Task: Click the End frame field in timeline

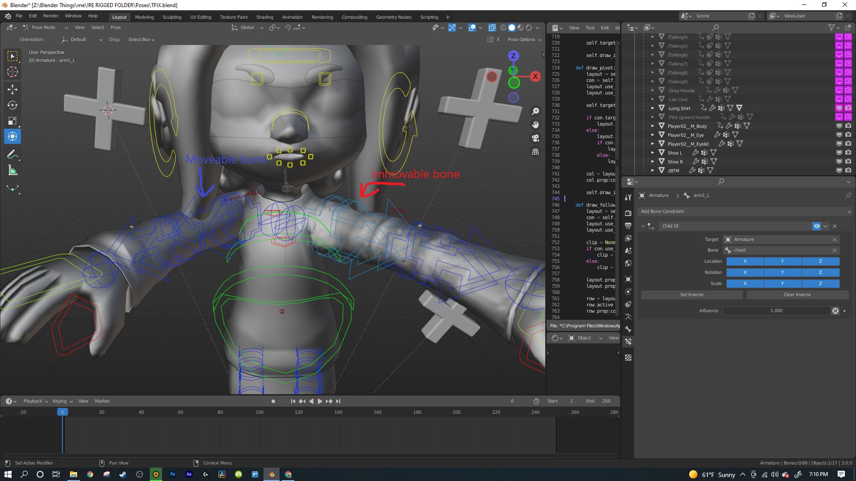Action: tap(600, 401)
